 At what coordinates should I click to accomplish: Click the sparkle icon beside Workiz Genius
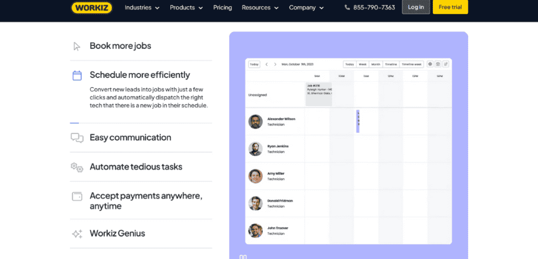(77, 234)
